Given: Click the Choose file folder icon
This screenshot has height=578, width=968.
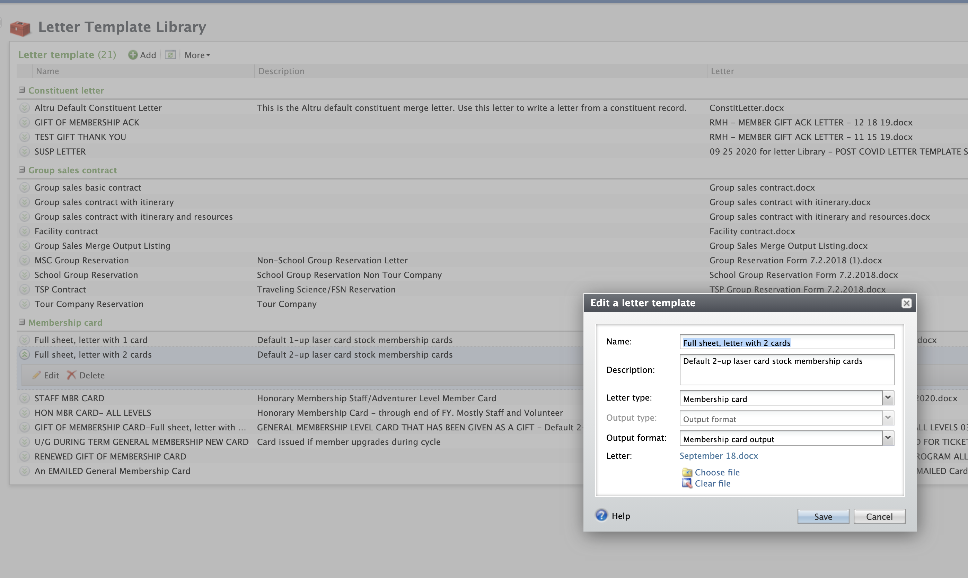Looking at the screenshot, I should point(687,472).
